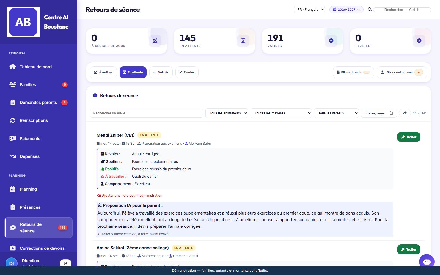Screen dimensions: 440x275
Task: Click the Validés checkmark card icon
Action: click(x=331, y=41)
